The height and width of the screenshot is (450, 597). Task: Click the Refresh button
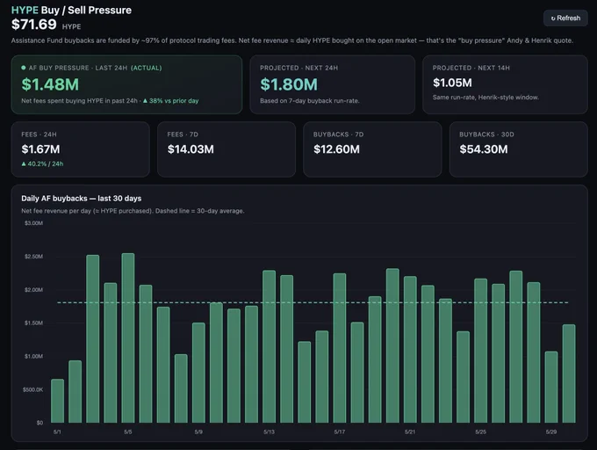[565, 18]
